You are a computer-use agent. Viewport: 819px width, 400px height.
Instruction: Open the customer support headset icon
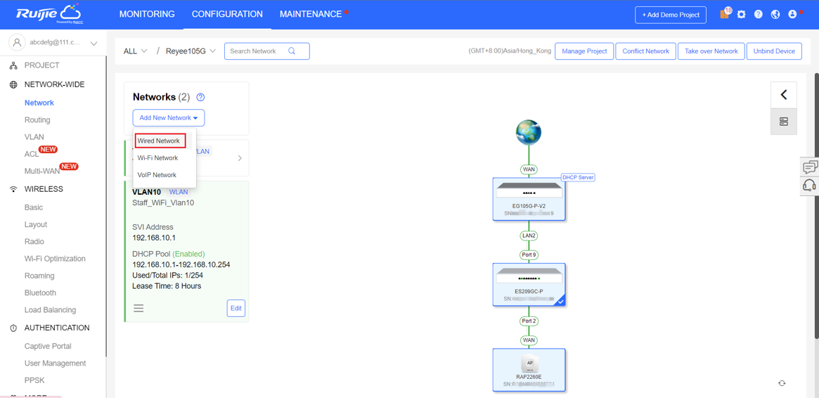click(810, 186)
